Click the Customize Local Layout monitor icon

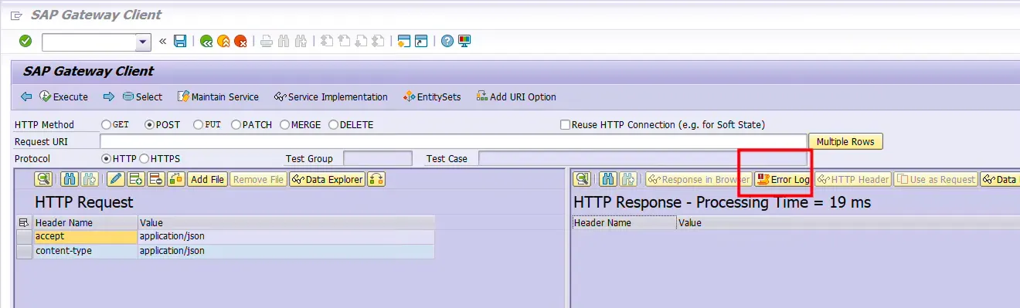click(x=464, y=42)
